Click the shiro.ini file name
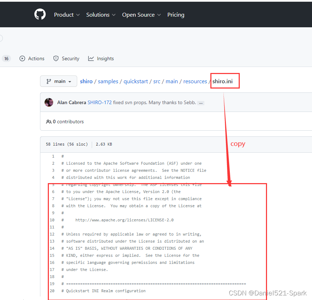312x300 pixels. click(222, 81)
